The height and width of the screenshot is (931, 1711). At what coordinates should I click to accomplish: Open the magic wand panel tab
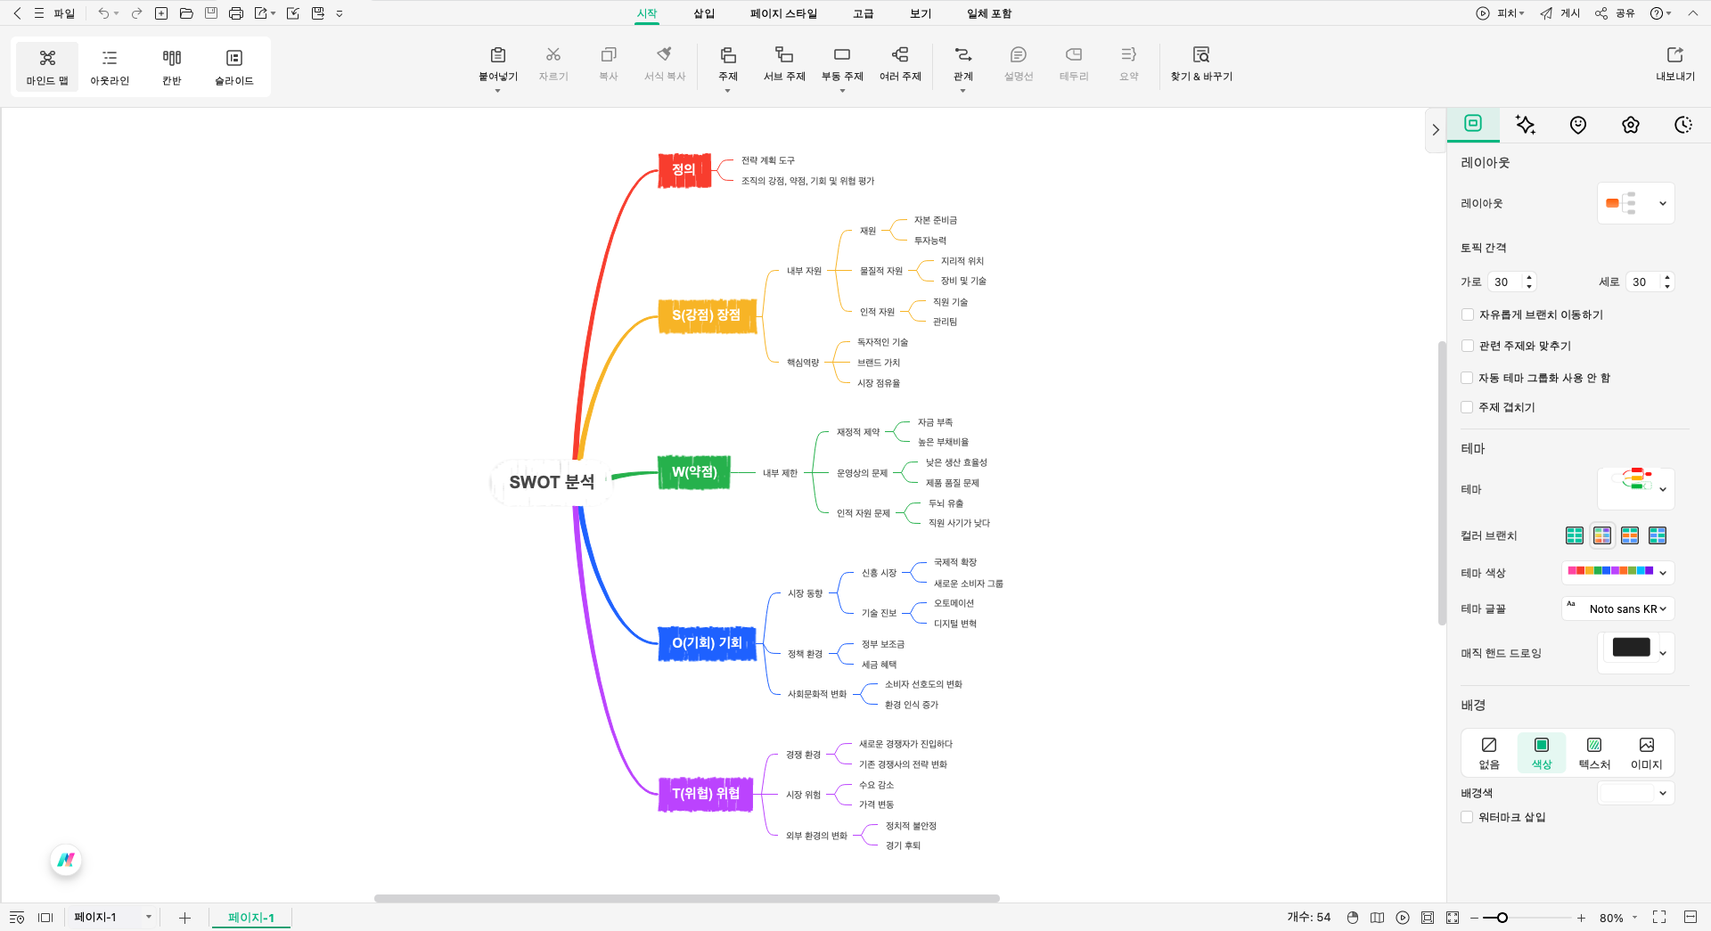1525,125
